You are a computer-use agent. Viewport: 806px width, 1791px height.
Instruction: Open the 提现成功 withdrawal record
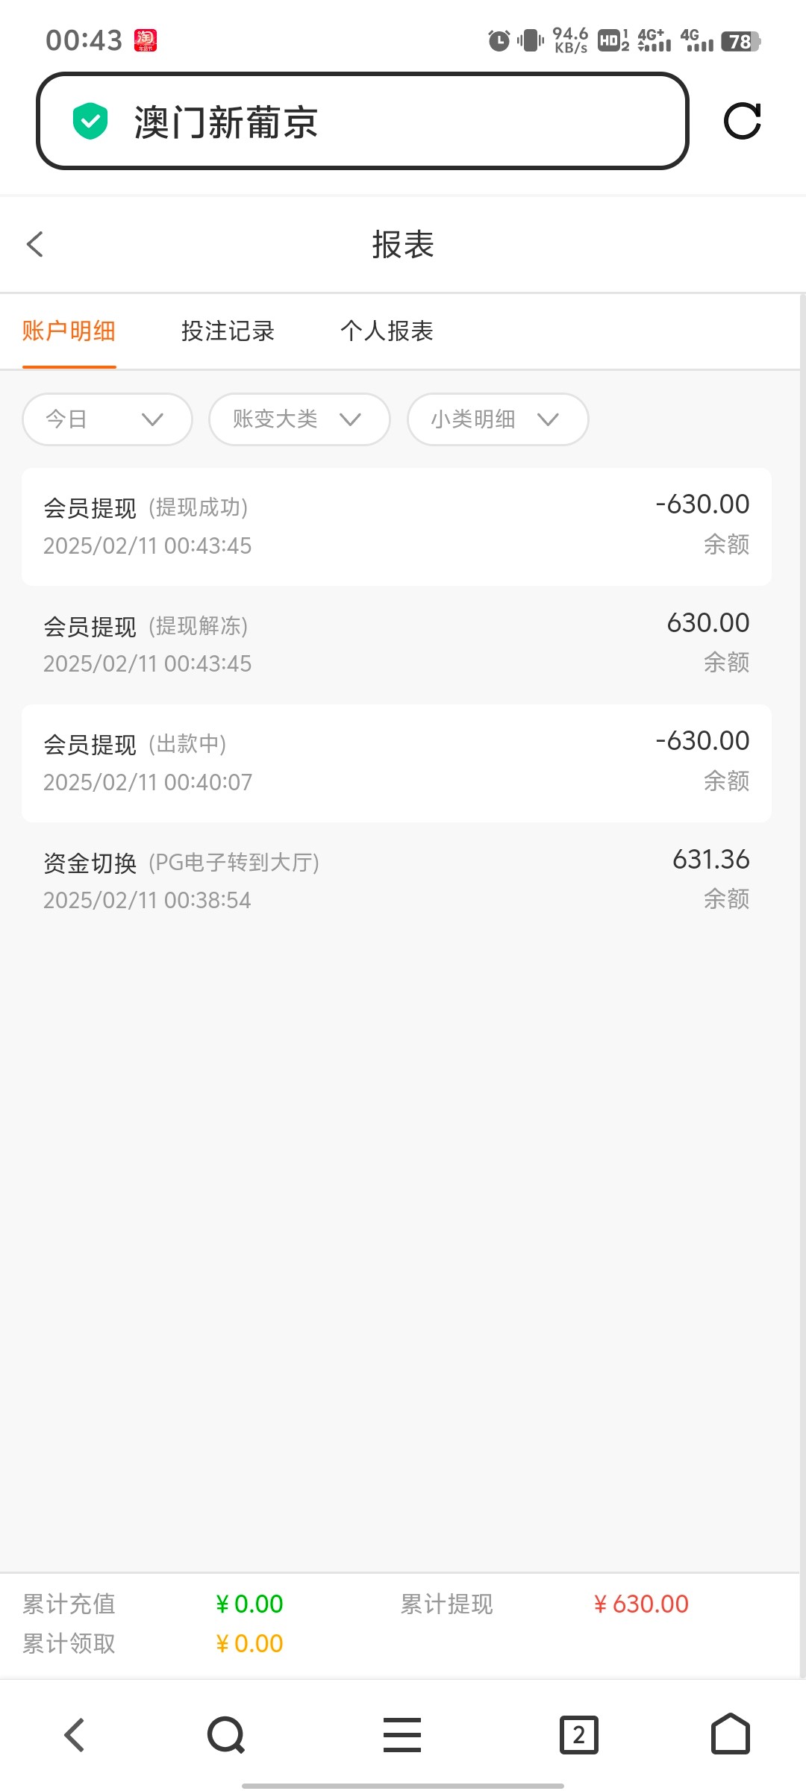click(x=396, y=526)
